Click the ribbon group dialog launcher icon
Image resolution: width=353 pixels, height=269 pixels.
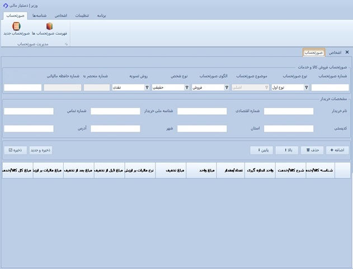[65, 44]
